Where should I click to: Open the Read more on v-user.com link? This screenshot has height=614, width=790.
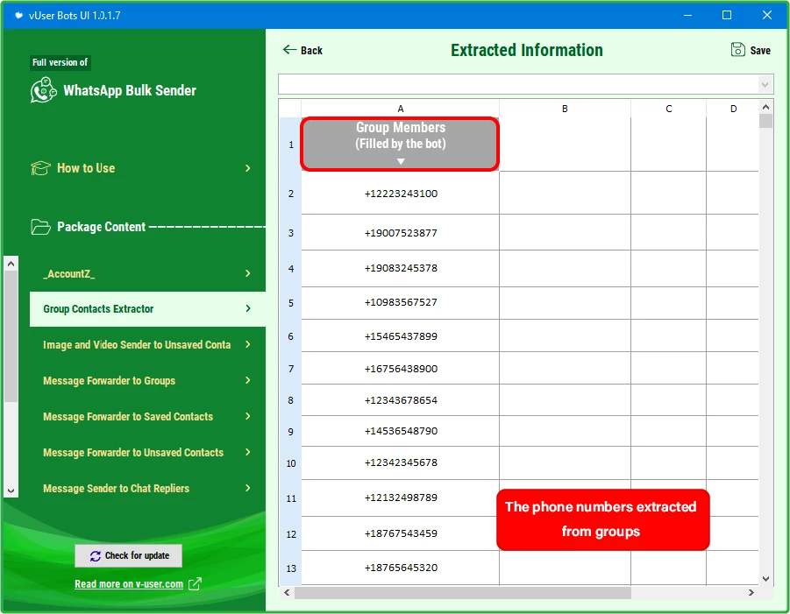coord(129,584)
